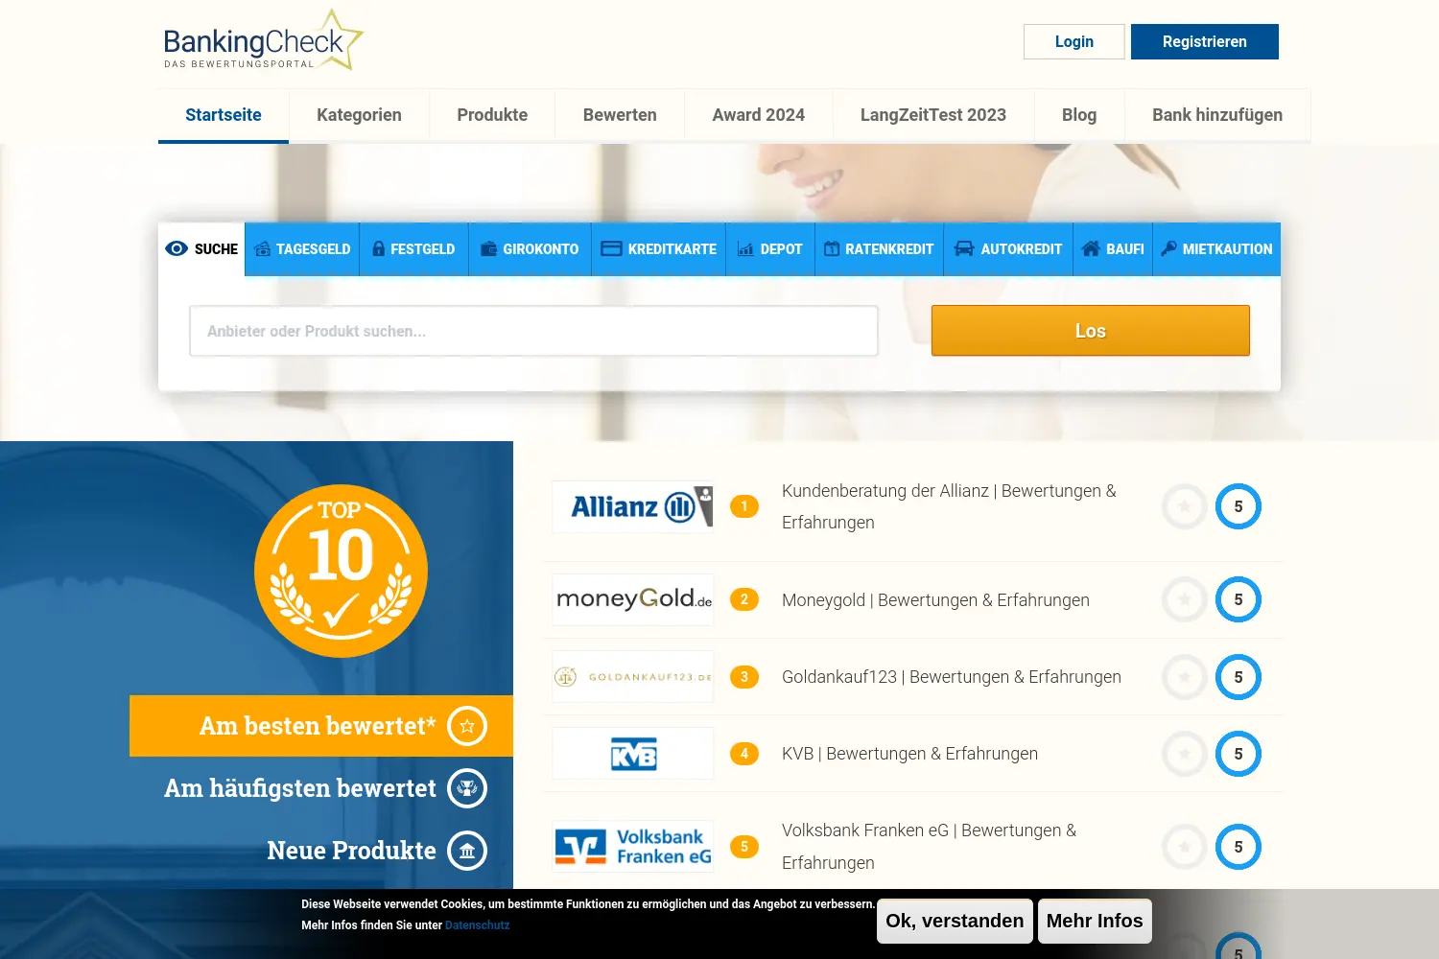1439x959 pixels.
Task: Click star icon in Volksbank Franken row
Action: pyautogui.click(x=1185, y=847)
